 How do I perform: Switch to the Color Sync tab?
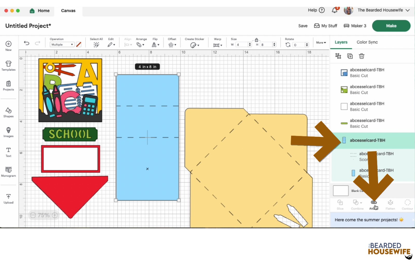[367, 42]
